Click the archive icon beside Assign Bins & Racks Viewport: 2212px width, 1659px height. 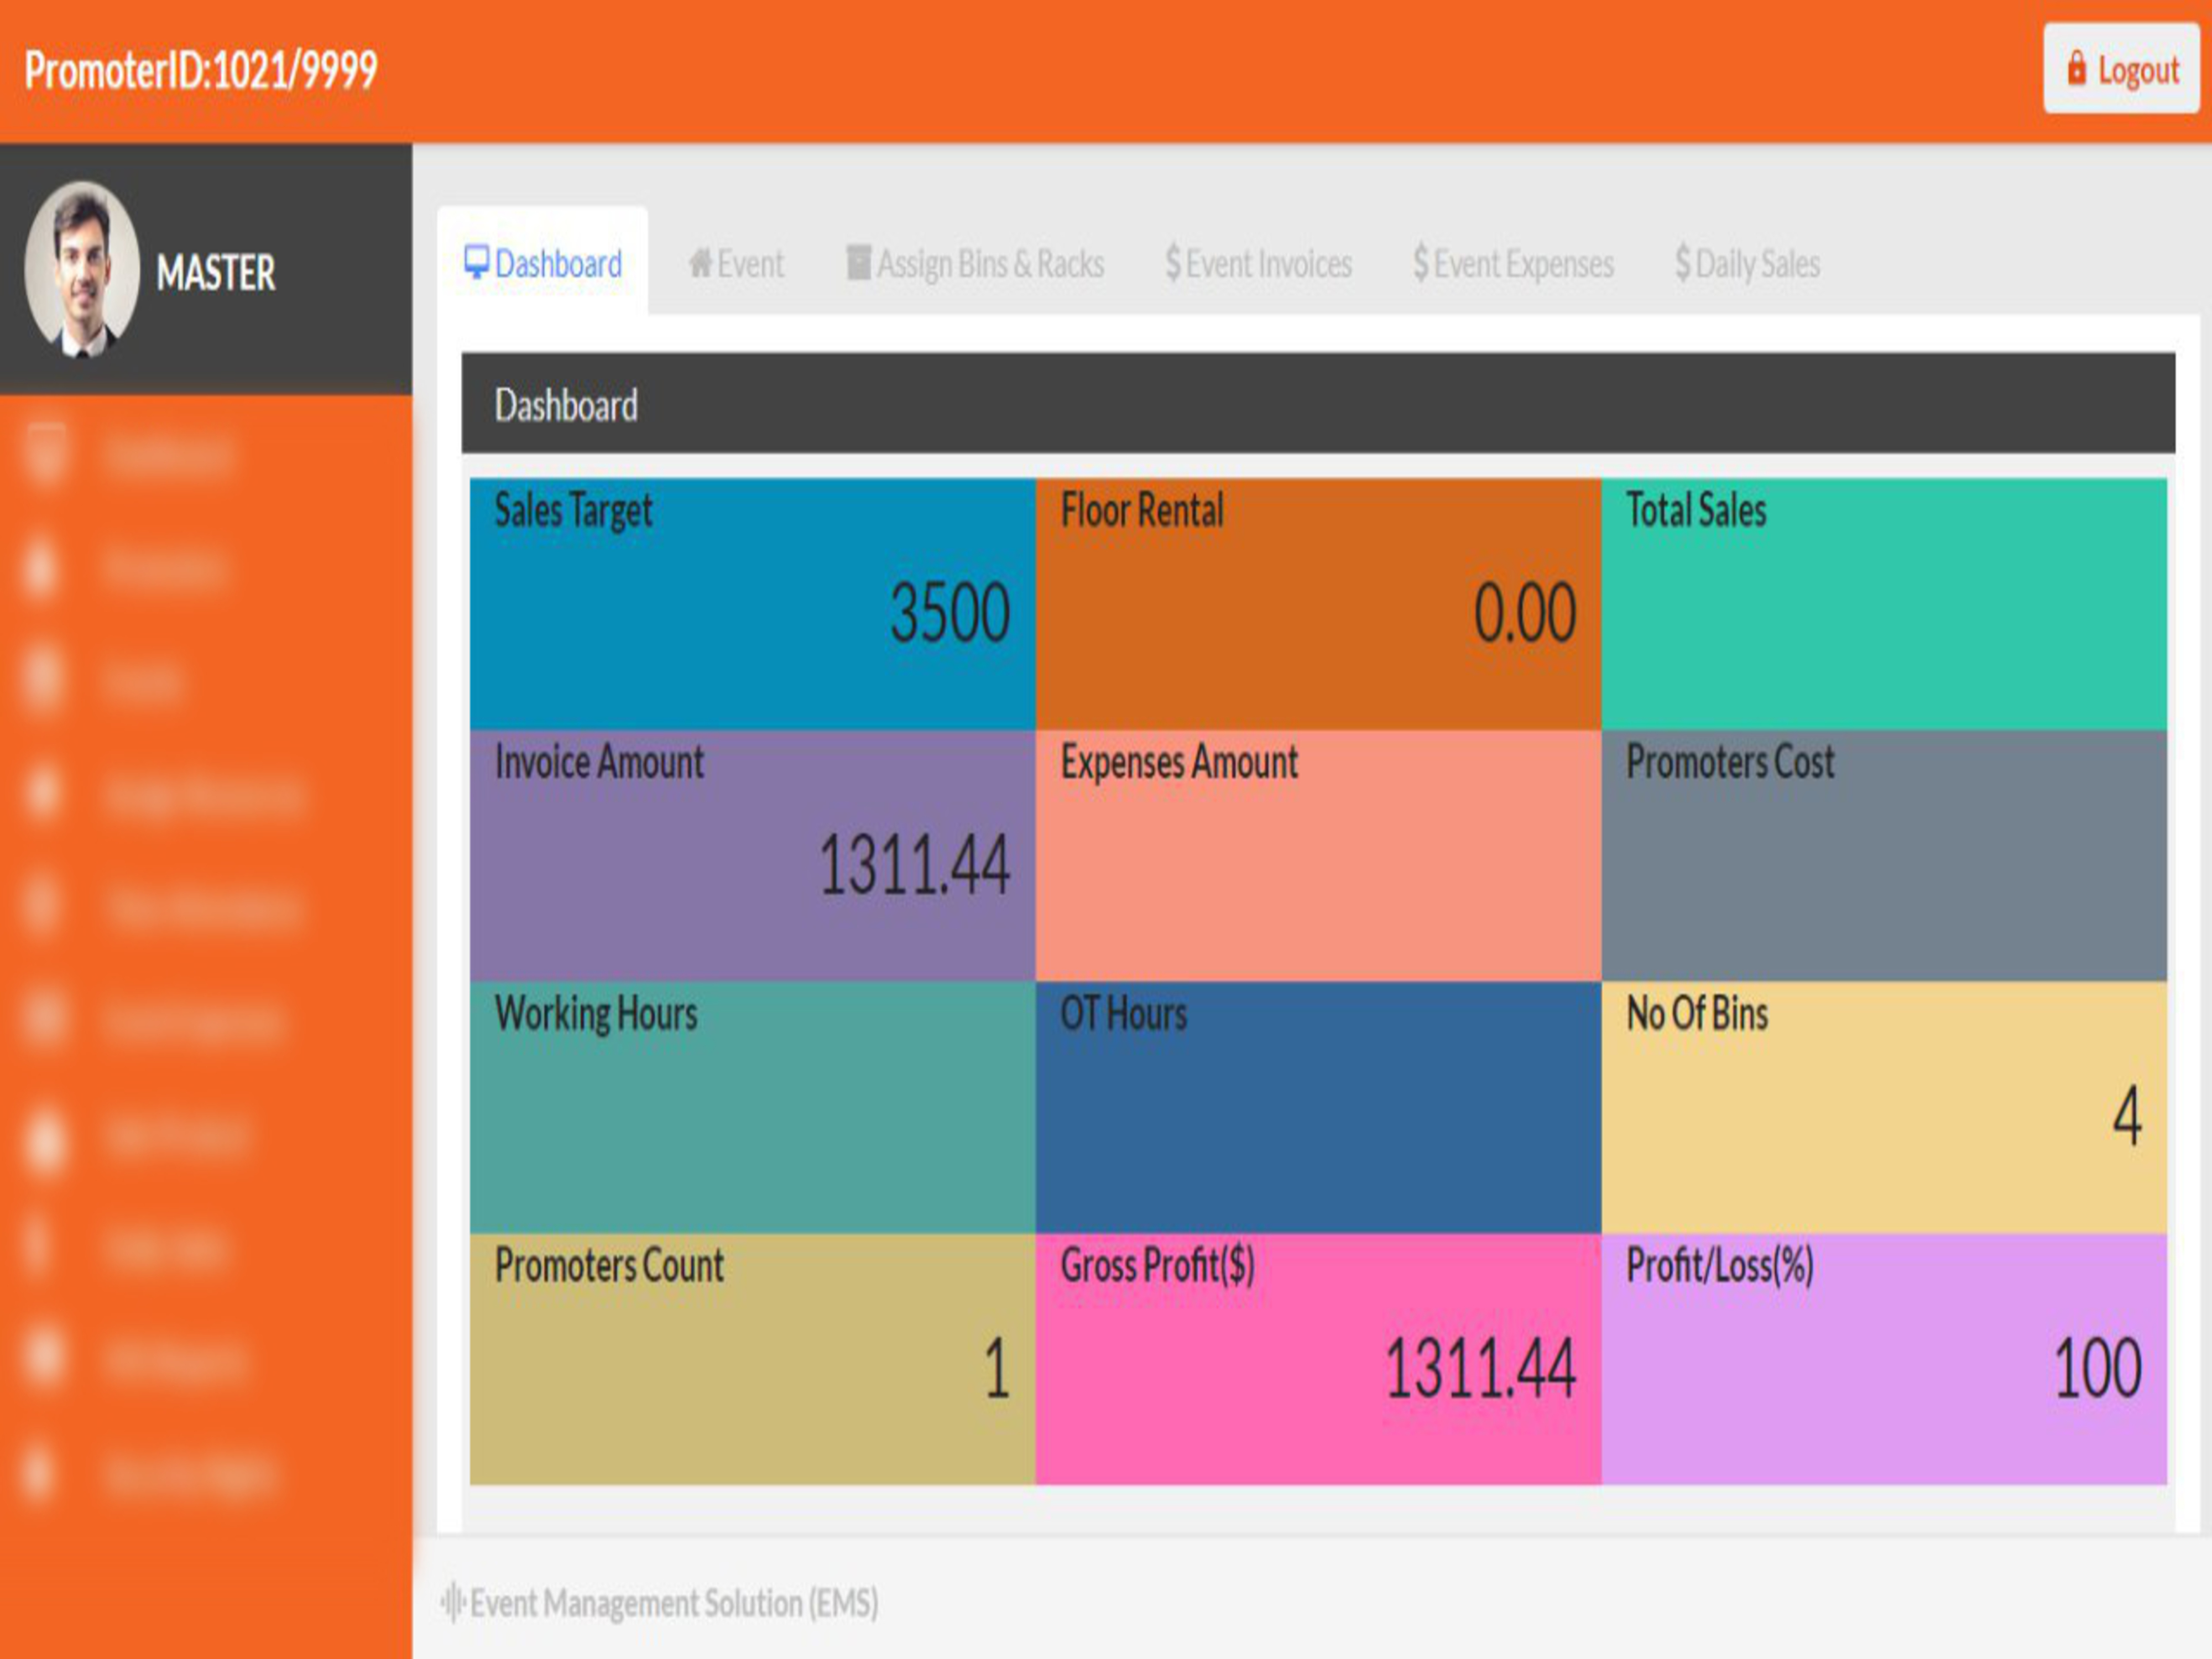858,263
